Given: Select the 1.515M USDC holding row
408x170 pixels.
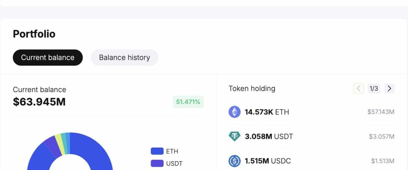Looking at the screenshot, I should 268,161.
